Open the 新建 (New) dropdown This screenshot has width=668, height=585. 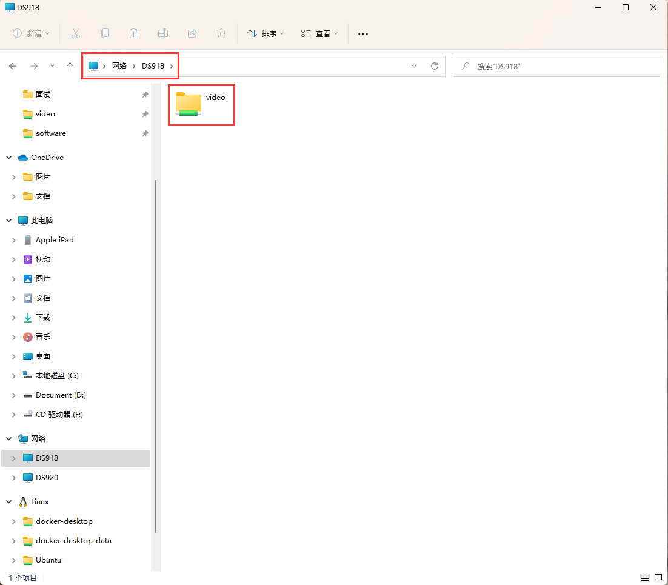32,33
